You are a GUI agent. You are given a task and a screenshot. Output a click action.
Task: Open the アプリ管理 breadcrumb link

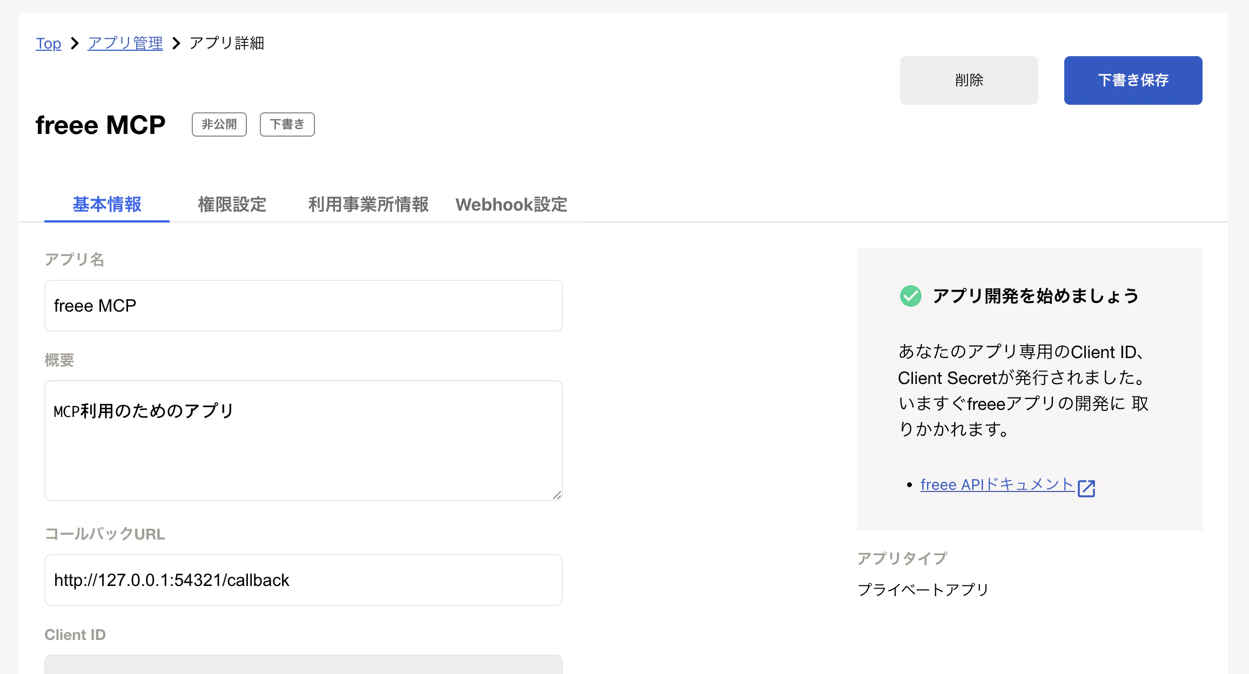125,43
